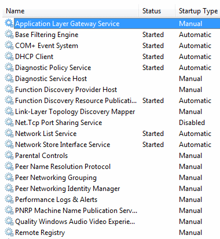Click the gear icon next to COM+ Event System
220x239 pixels.
(x=9, y=46)
